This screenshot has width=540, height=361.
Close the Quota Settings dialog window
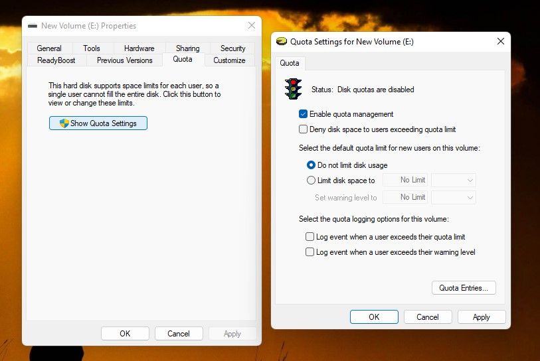pyautogui.click(x=500, y=41)
